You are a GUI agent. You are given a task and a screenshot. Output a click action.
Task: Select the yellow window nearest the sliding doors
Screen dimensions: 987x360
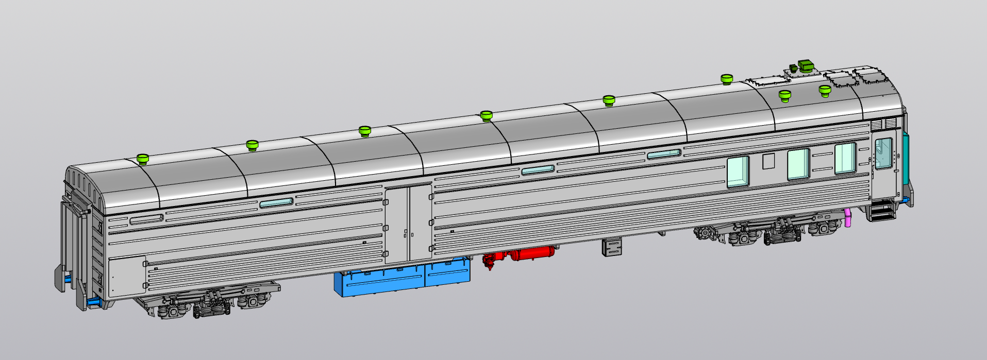coord(738,172)
